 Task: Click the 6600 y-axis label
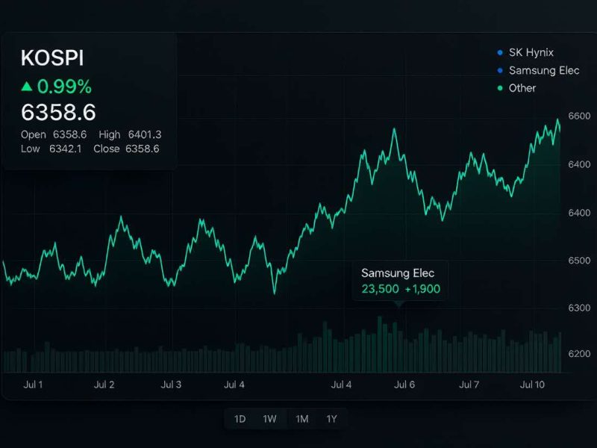[x=580, y=116]
